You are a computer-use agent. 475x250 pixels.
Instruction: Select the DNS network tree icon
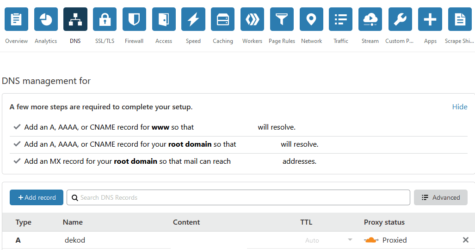pos(75,19)
